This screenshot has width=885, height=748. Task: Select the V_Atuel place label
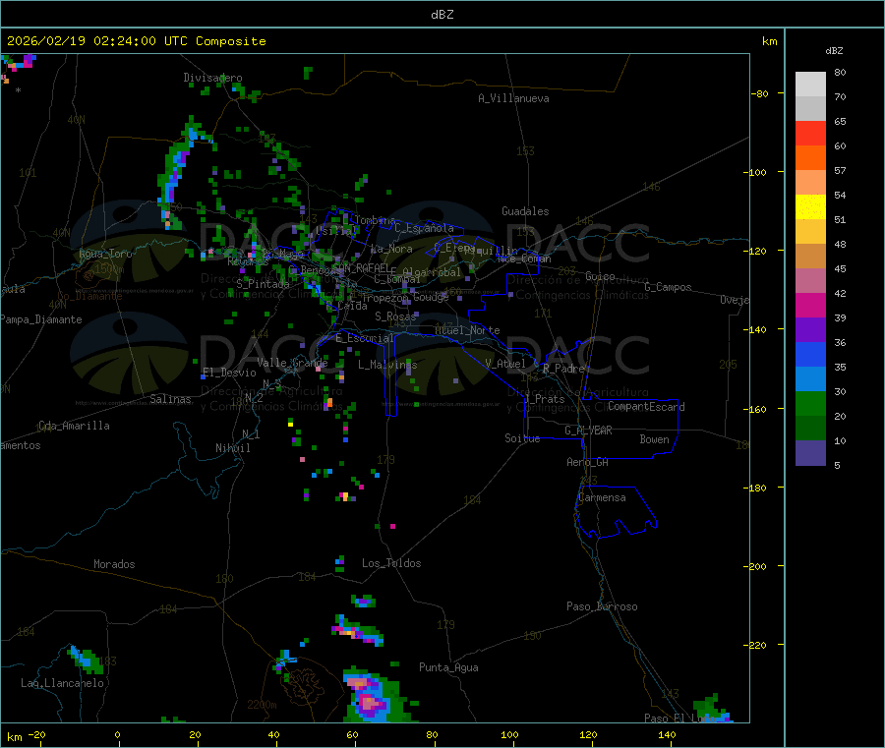pos(505,364)
